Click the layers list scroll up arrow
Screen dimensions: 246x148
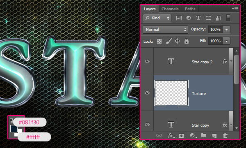pyautogui.click(x=237, y=51)
